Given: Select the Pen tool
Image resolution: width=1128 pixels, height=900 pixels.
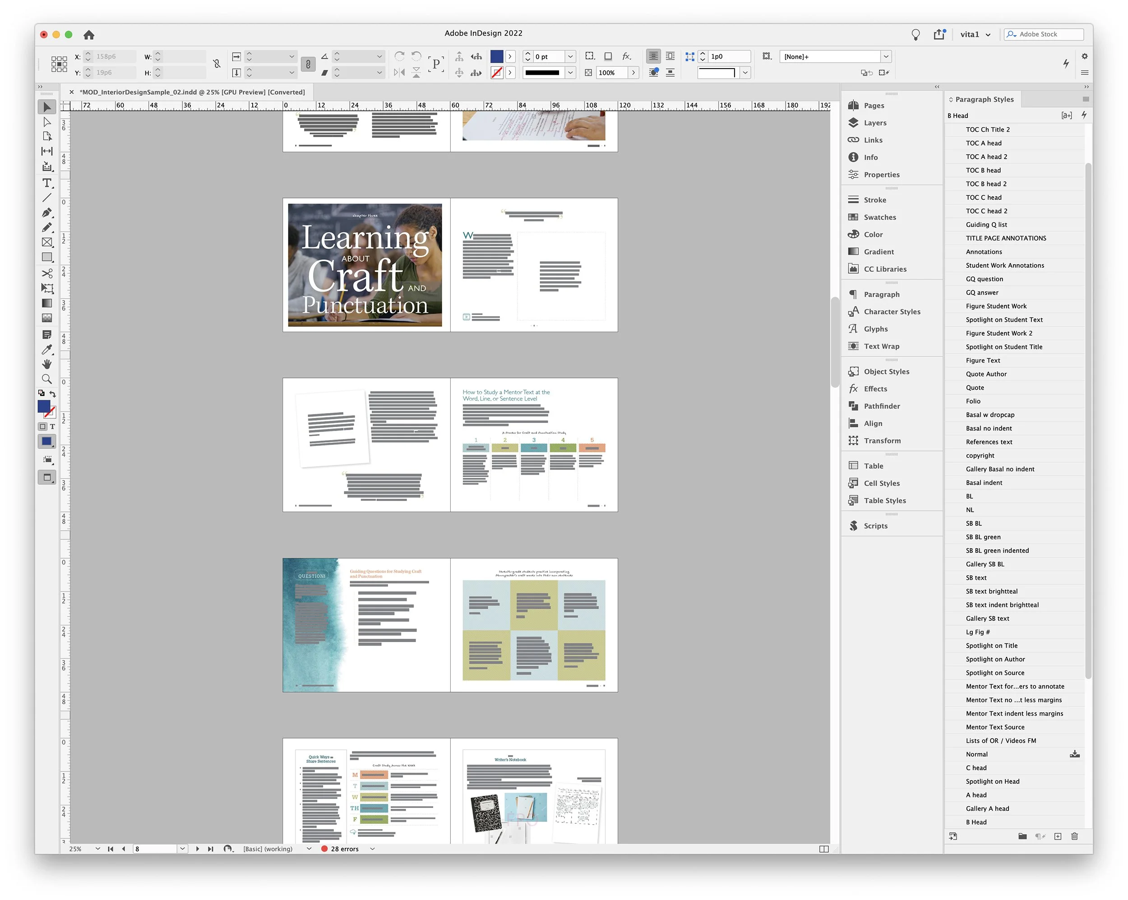Looking at the screenshot, I should coord(47,212).
